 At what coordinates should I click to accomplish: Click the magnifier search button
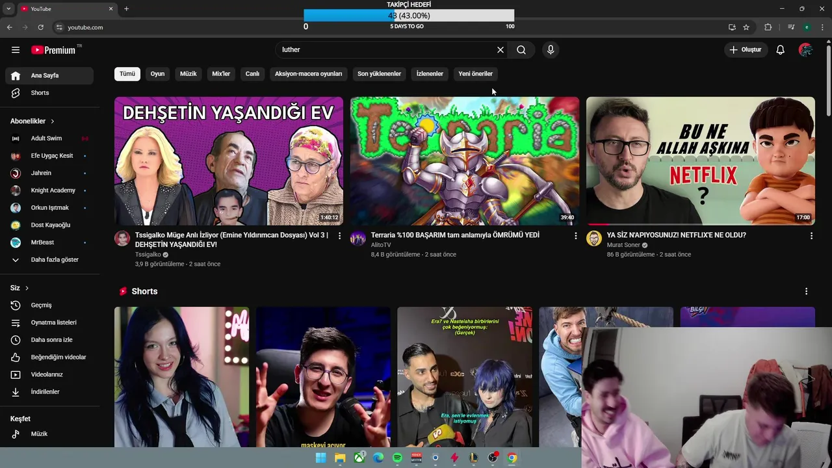[521, 50]
